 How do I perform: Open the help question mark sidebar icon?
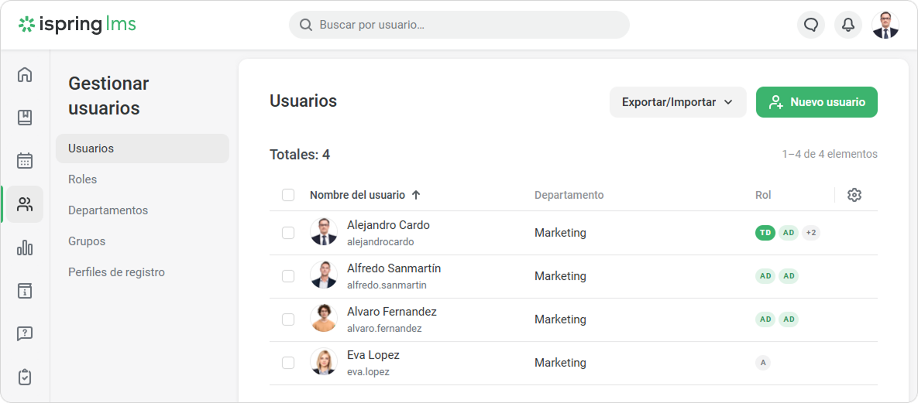click(x=25, y=334)
